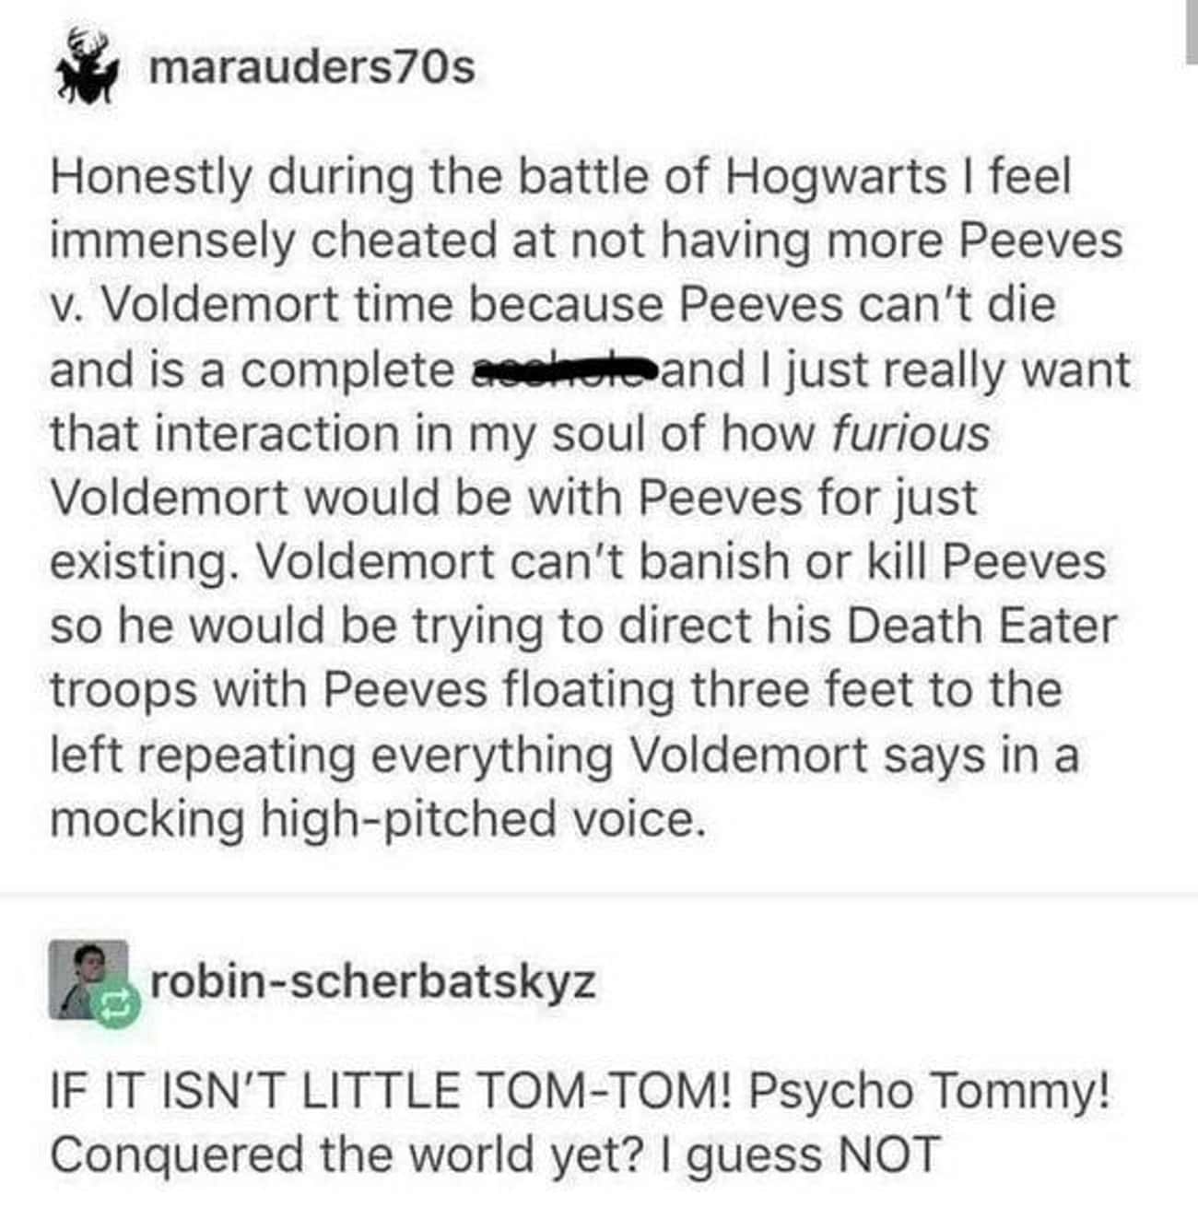Select the text mocking high-pitched voice.
This screenshot has width=1198, height=1219.
click(378, 819)
